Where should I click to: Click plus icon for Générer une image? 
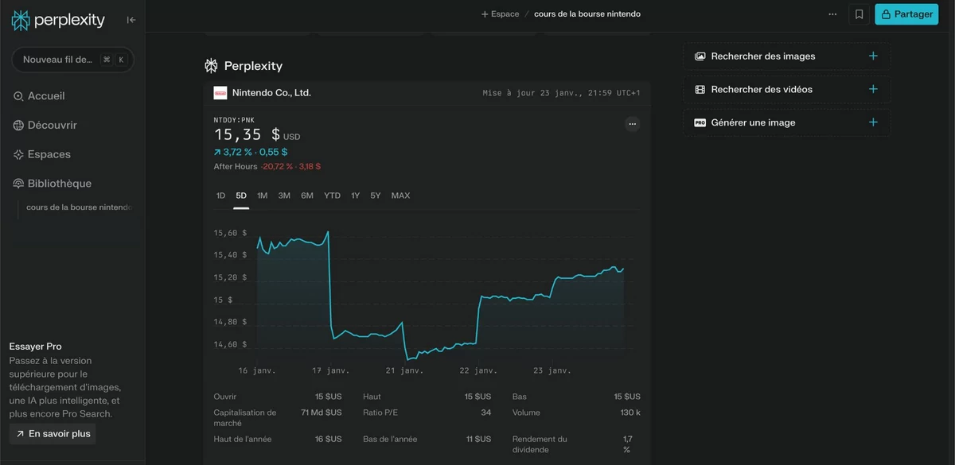click(873, 122)
